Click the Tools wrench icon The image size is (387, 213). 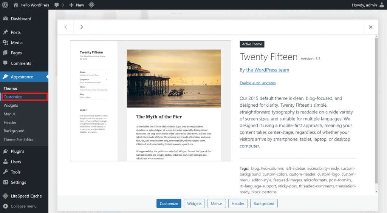point(5,172)
